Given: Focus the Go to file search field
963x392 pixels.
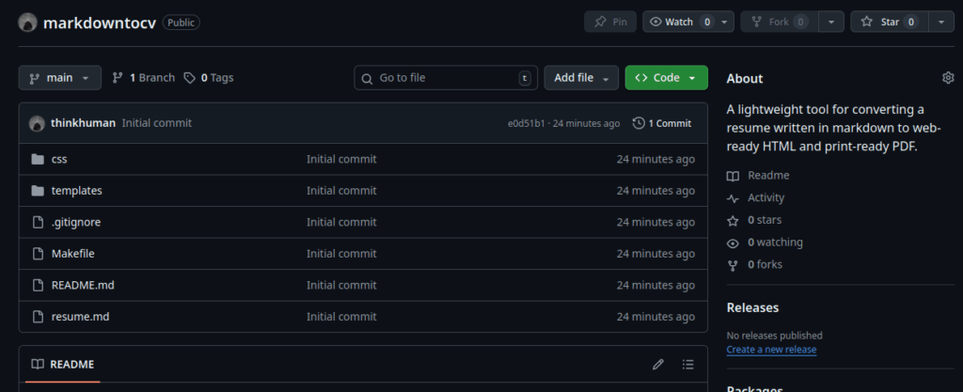Looking at the screenshot, I should (446, 78).
